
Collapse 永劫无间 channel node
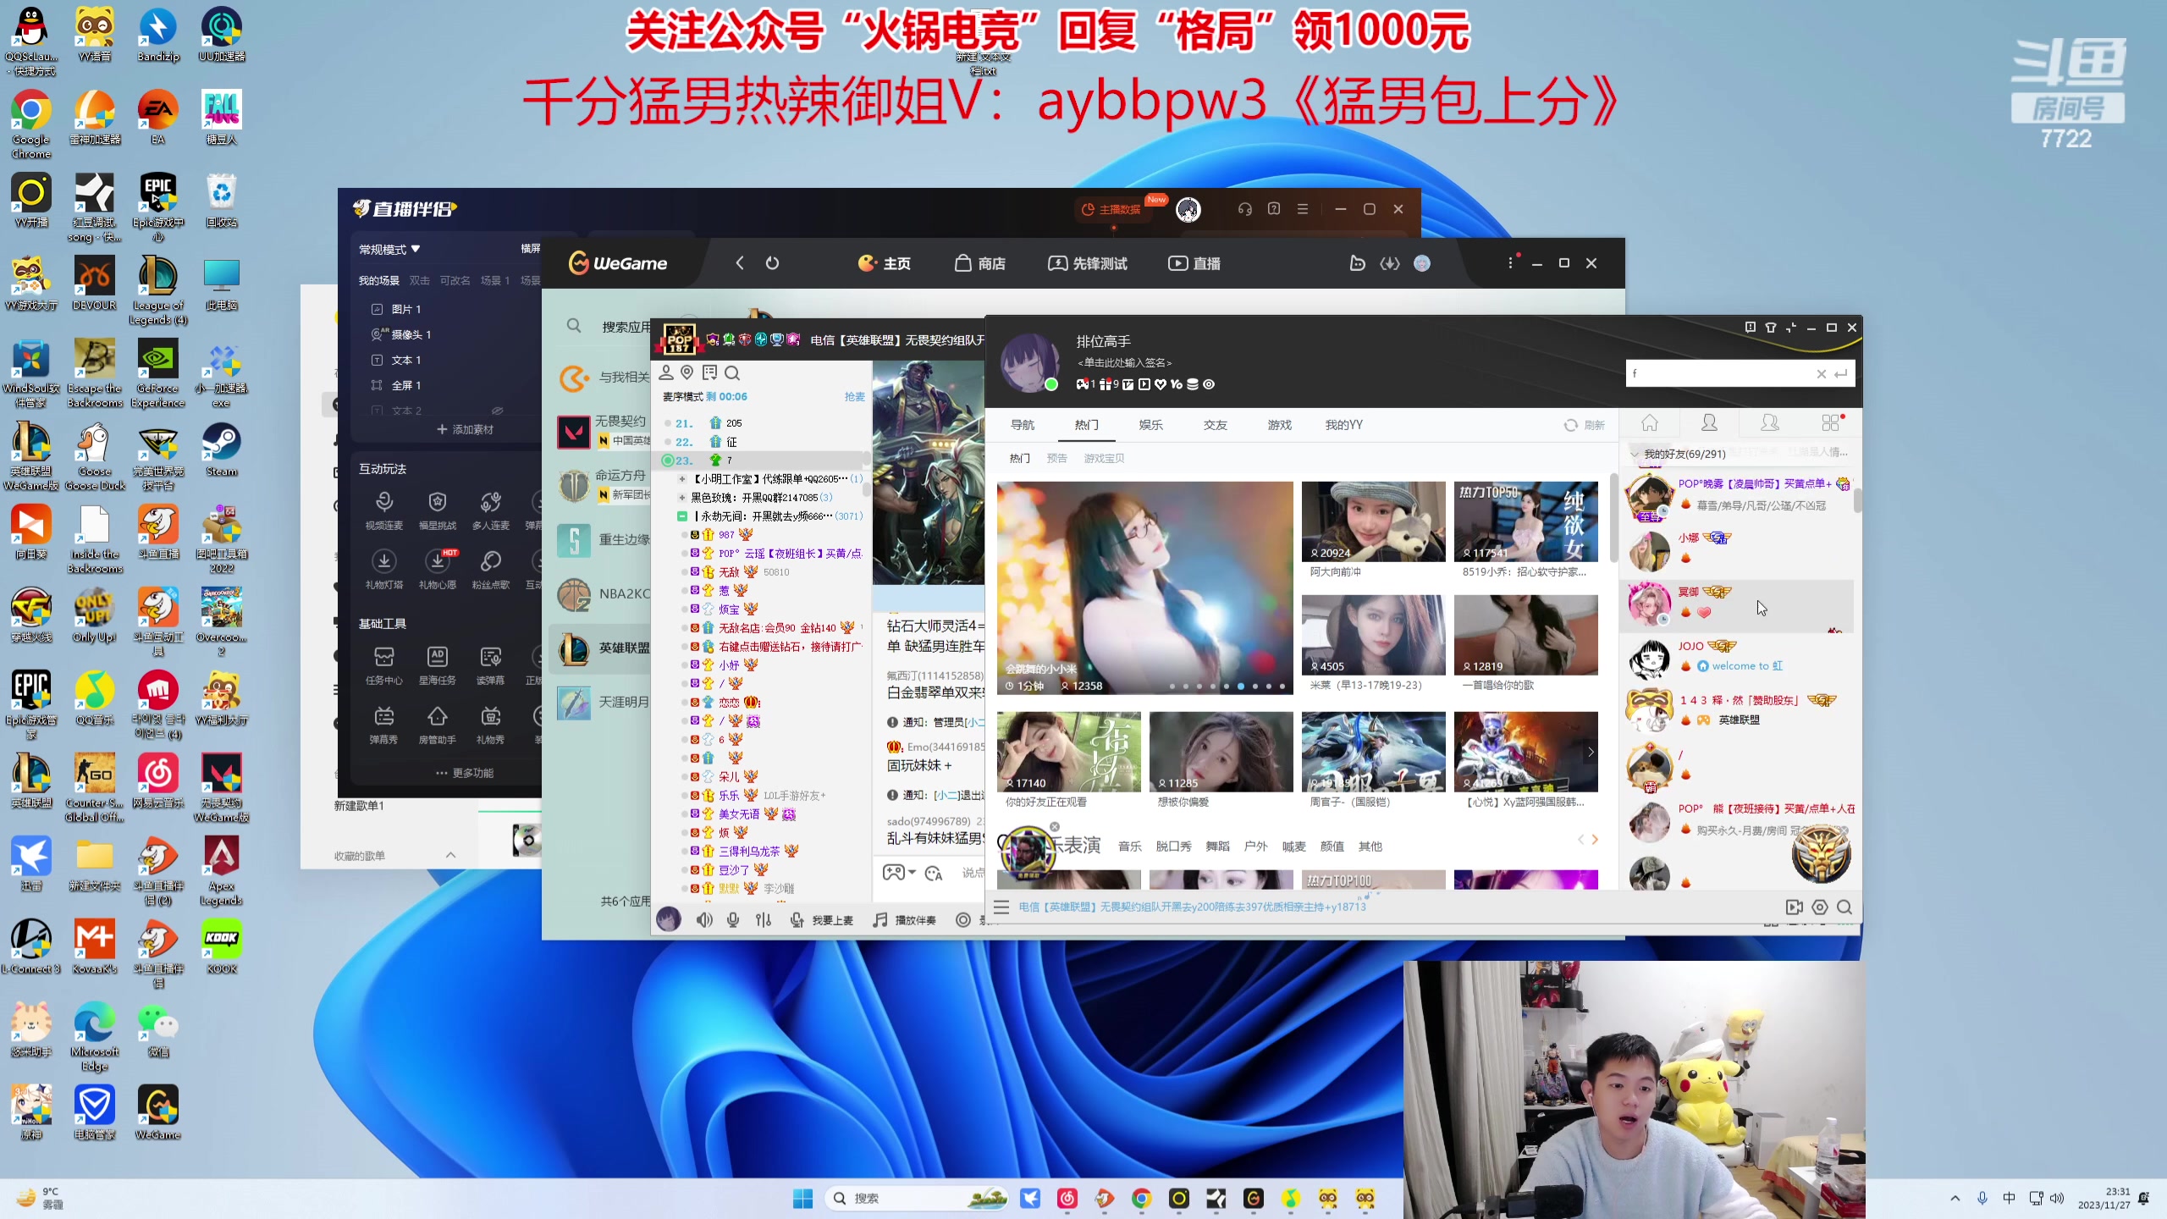[682, 516]
